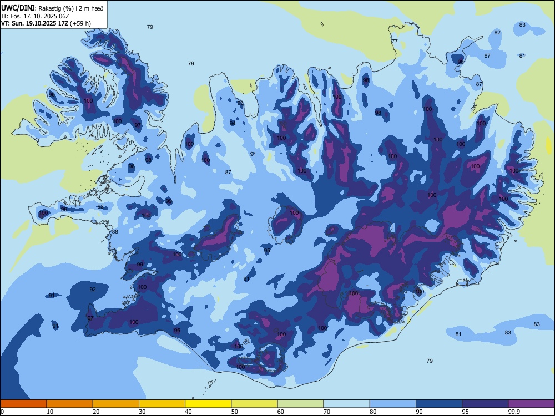Click the humidity value '77' on the map
The width and height of the screenshot is (555, 416).
[395, 42]
